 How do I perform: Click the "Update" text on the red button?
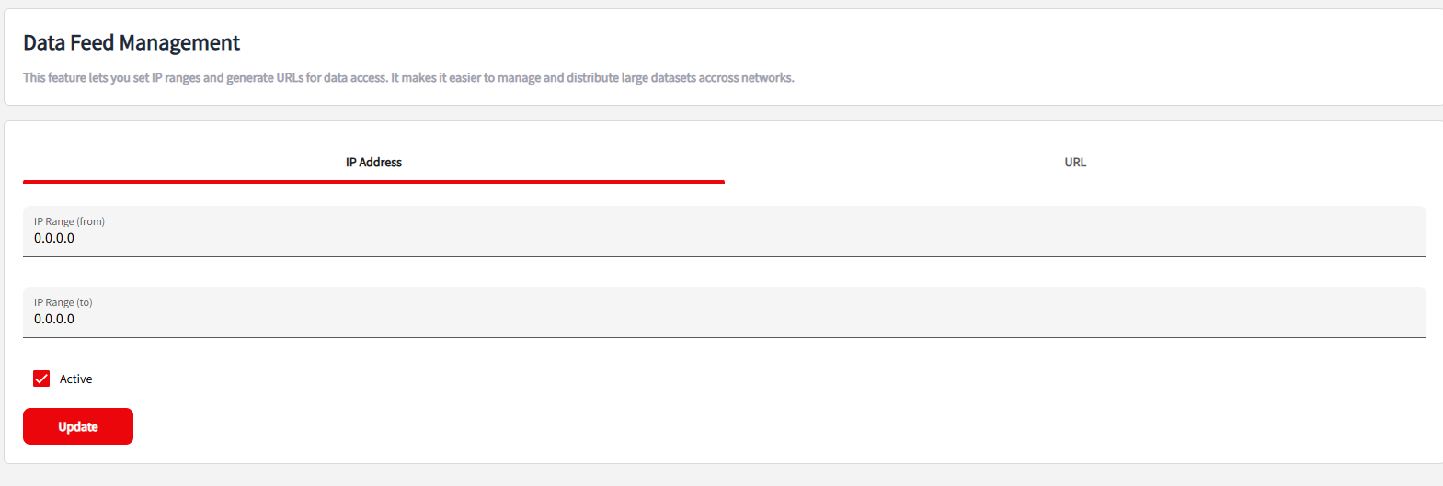pyautogui.click(x=78, y=426)
